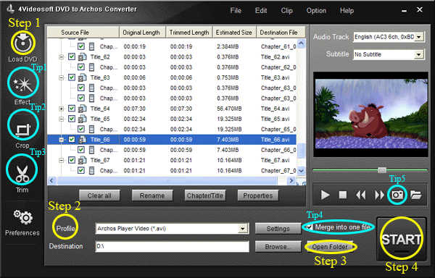This screenshot has width=435, height=278.
Task: Uncheck the Title_66 checkbox
Action: click(x=72, y=140)
